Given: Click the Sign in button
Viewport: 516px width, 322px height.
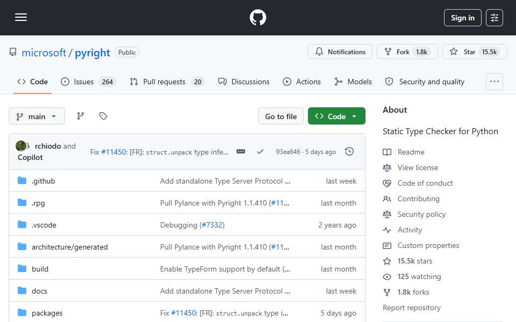Looking at the screenshot, I should tap(462, 18).
